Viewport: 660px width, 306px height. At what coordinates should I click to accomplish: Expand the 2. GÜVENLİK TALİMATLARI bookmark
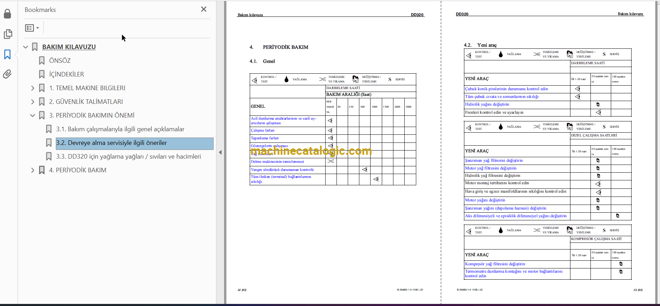click(33, 102)
